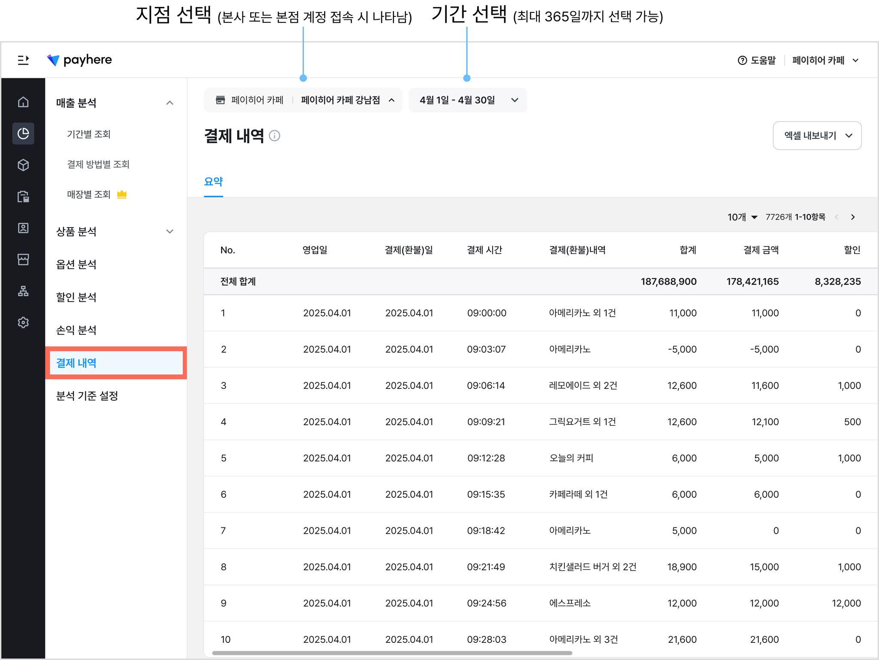
Task: Click the 도움말 link
Action: [763, 61]
